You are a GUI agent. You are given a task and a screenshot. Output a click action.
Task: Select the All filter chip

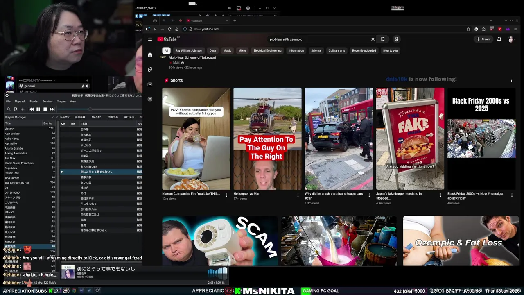tap(166, 50)
